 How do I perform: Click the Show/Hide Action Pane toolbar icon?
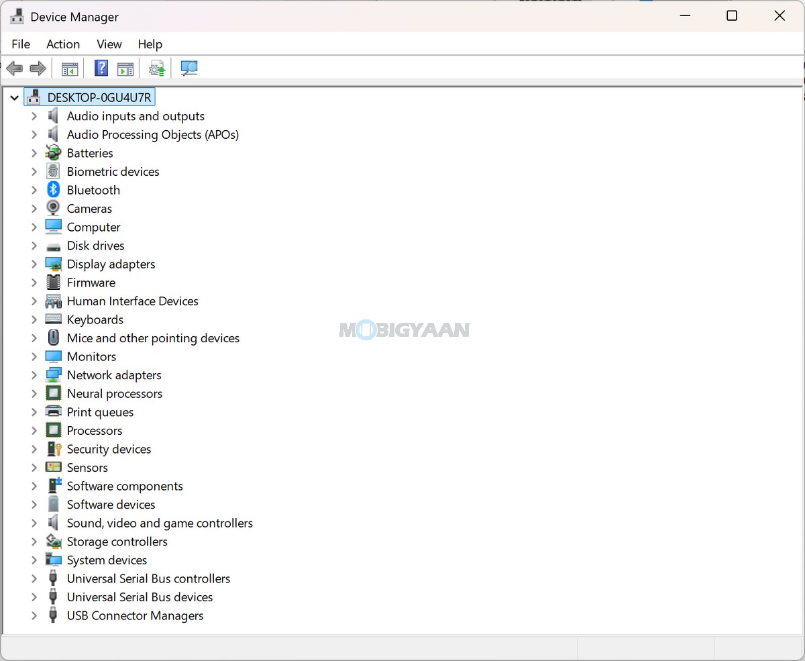[125, 68]
